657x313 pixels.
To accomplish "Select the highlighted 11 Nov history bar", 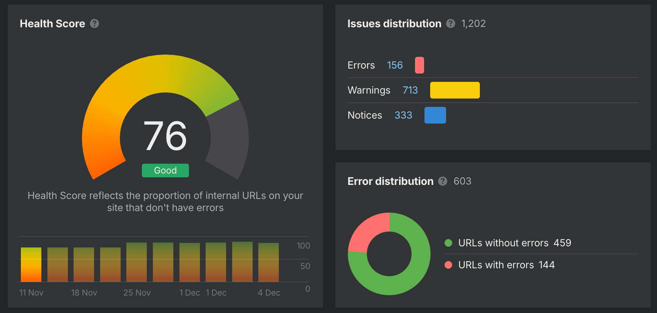I will 31,264.
